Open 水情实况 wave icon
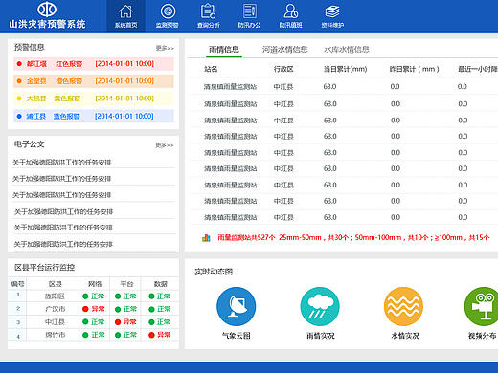498x373 pixels. (403, 306)
